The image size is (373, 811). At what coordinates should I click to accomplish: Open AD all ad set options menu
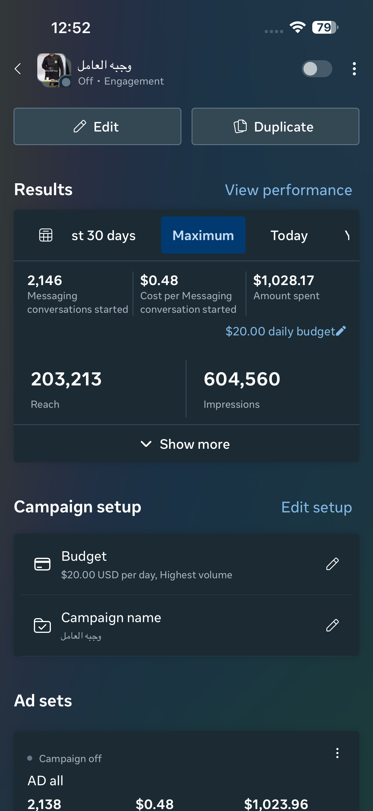tap(337, 753)
